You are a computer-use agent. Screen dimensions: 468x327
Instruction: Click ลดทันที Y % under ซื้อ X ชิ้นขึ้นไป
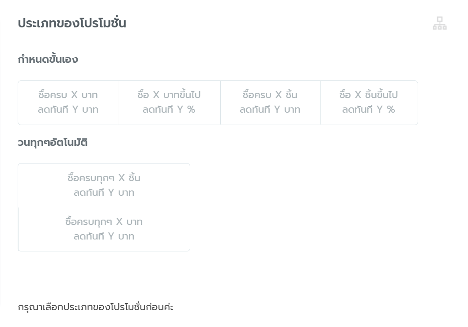point(369,110)
